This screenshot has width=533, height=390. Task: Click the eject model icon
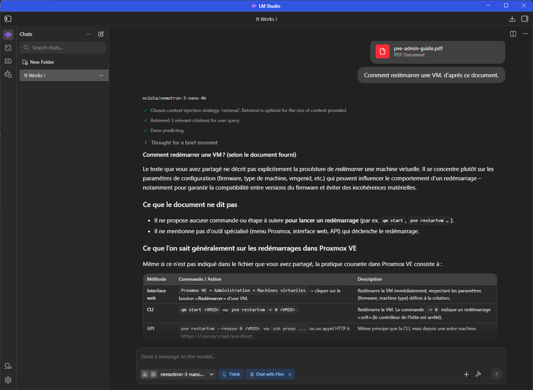click(145, 374)
